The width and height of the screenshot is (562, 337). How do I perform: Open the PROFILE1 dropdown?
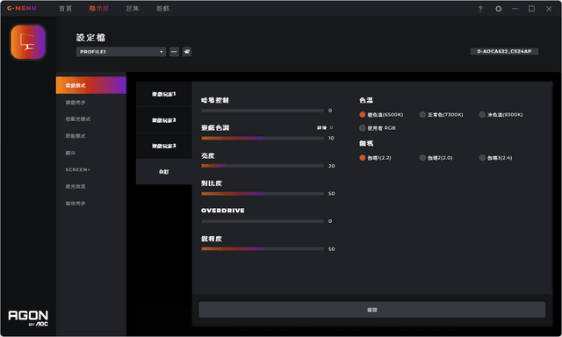(121, 52)
